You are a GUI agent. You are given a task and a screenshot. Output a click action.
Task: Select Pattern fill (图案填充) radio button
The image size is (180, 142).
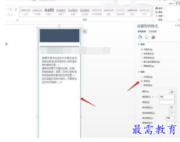click(142, 66)
